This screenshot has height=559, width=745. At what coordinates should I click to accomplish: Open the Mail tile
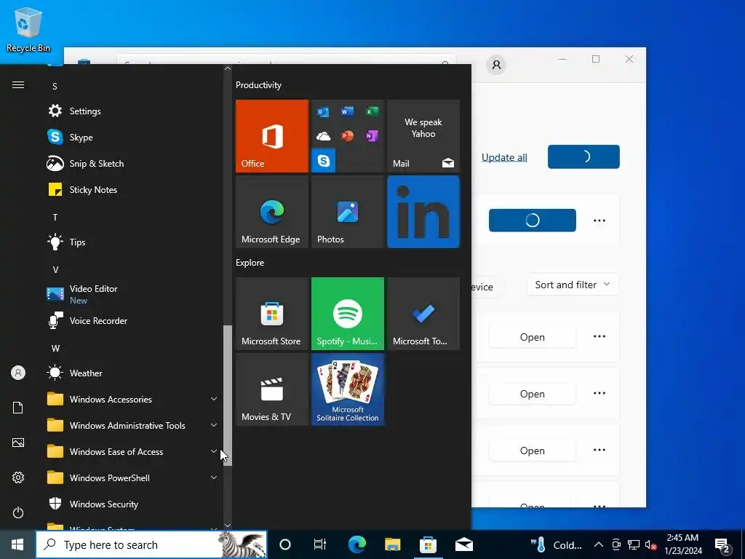[x=423, y=136]
